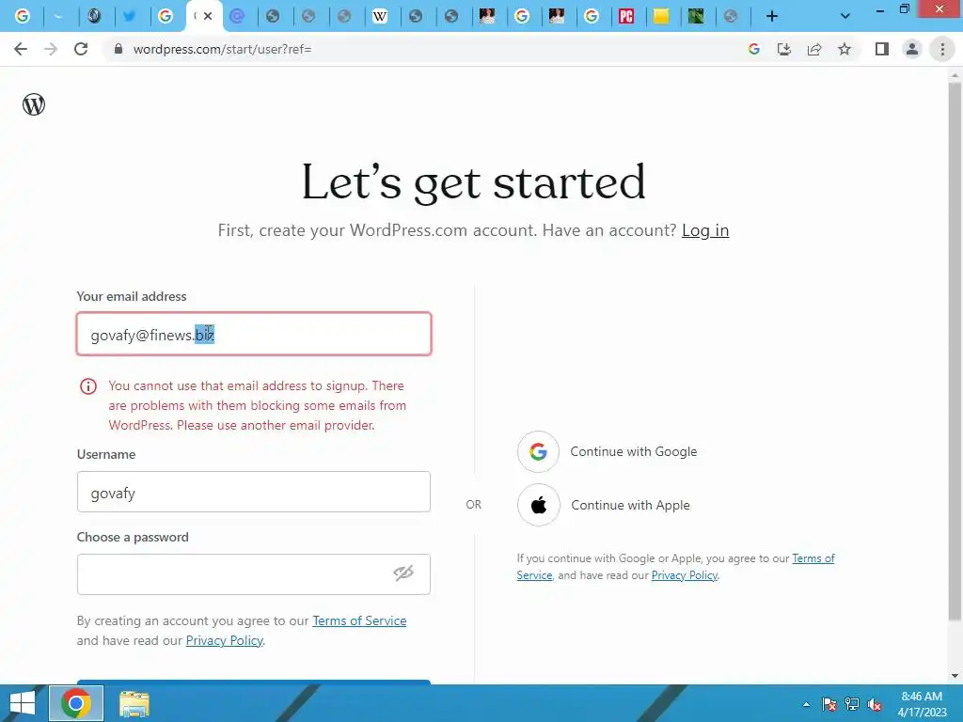Viewport: 963px width, 722px height.
Task: Click the scrollbar up arrow
Action: [x=954, y=74]
